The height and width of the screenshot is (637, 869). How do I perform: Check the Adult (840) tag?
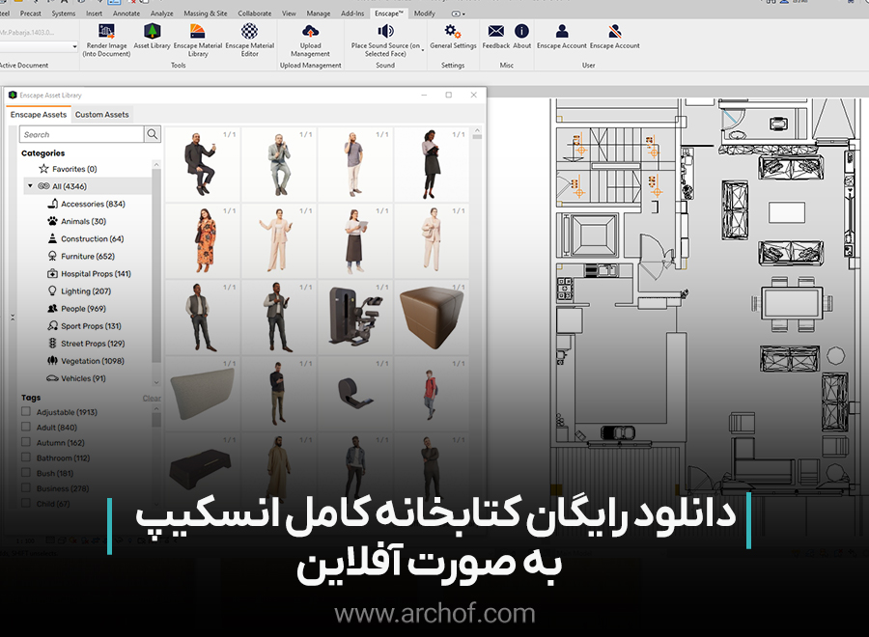(26, 427)
